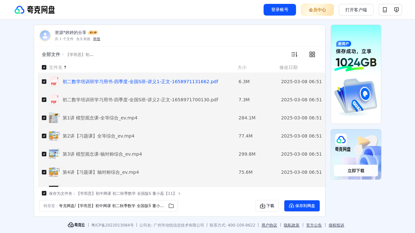Click the 举报 link
Viewport: 415px width, 233px height.
[x=97, y=39]
